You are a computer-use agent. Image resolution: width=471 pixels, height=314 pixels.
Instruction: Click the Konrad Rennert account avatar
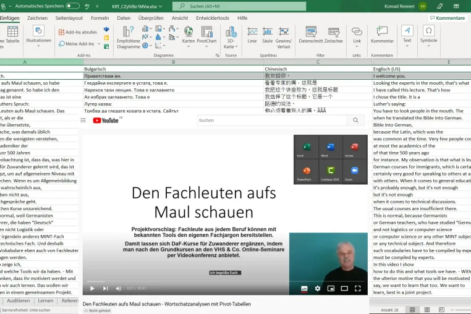tap(423, 6)
